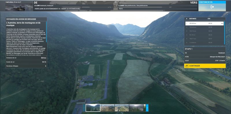231x114 pixels.
Task: Click the scrollbar of the legs list
Action: pos(225,33)
